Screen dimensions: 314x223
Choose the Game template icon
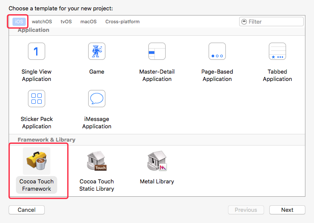pyautogui.click(x=97, y=51)
